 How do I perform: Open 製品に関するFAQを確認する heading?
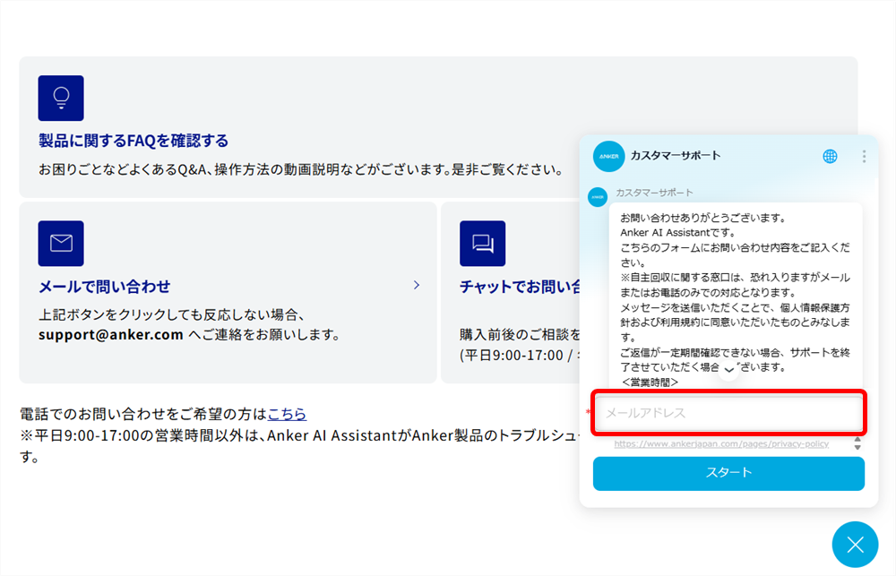click(x=134, y=141)
